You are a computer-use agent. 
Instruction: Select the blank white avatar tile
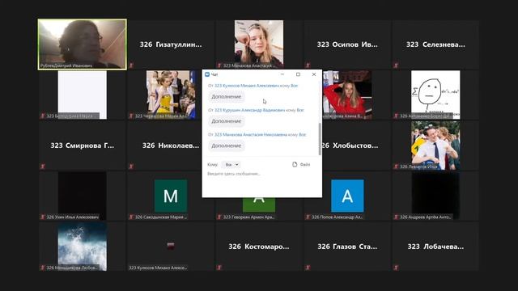(x=83, y=95)
